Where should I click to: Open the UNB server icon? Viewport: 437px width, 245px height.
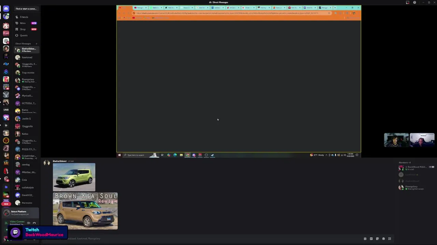click(x=6, y=110)
